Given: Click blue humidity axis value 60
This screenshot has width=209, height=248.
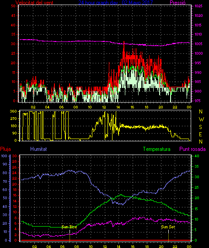Looking at the screenshot, I should 5,190.
